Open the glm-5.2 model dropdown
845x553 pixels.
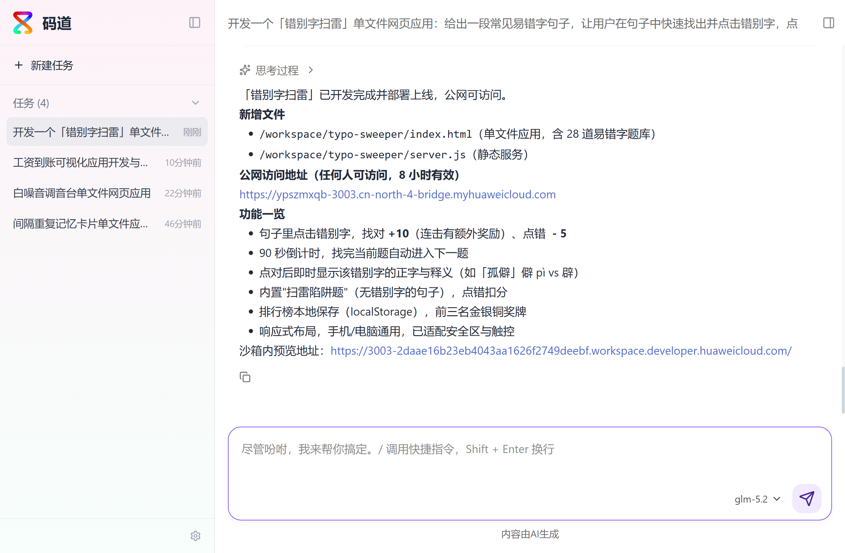coord(757,499)
